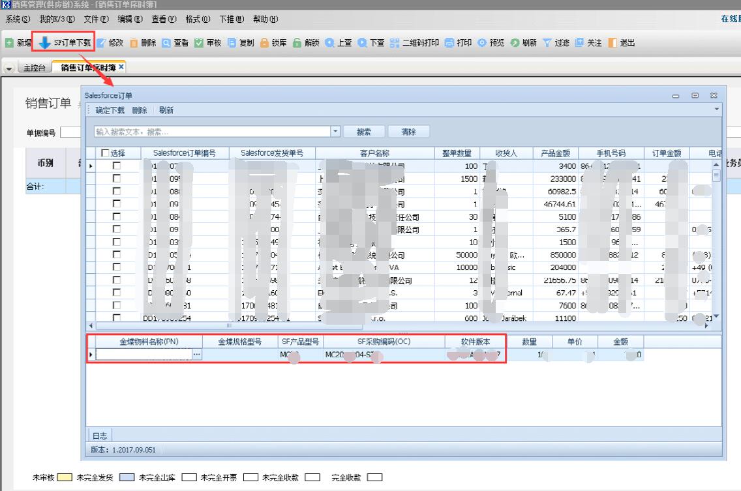Click 删除 in the Salesforce订单 dialog toolbar
The height and width of the screenshot is (491, 741).
tap(140, 110)
